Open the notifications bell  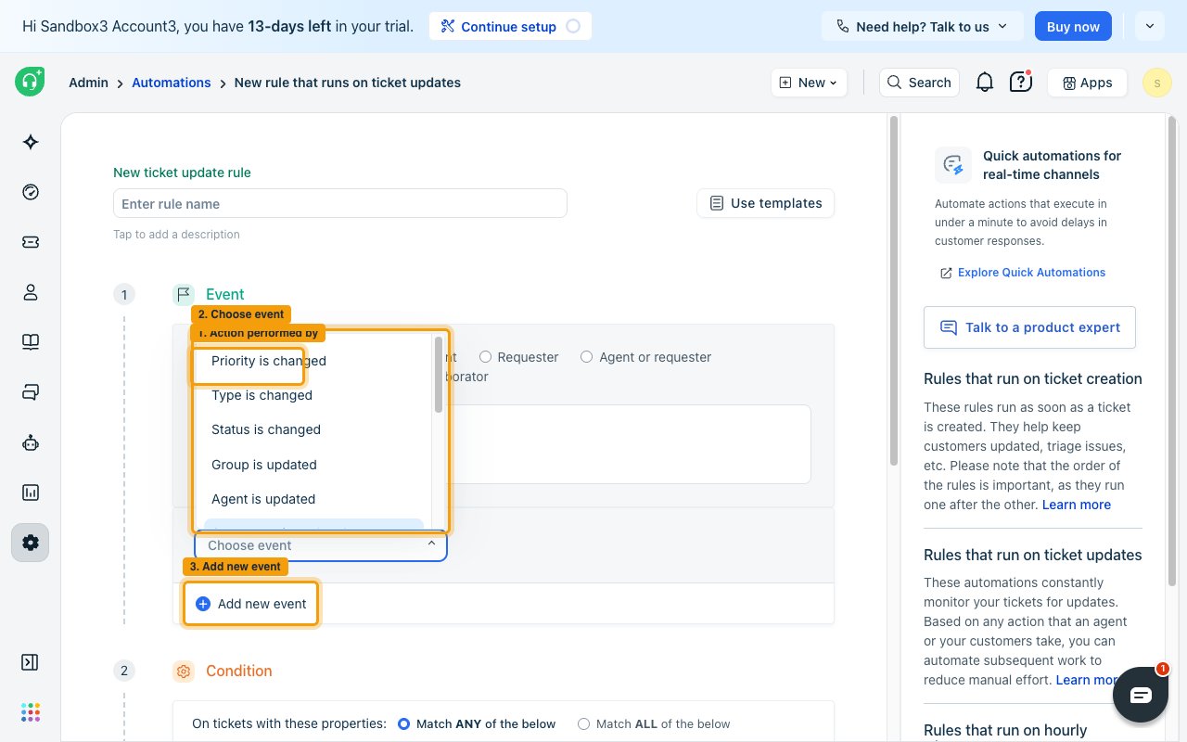(x=985, y=82)
